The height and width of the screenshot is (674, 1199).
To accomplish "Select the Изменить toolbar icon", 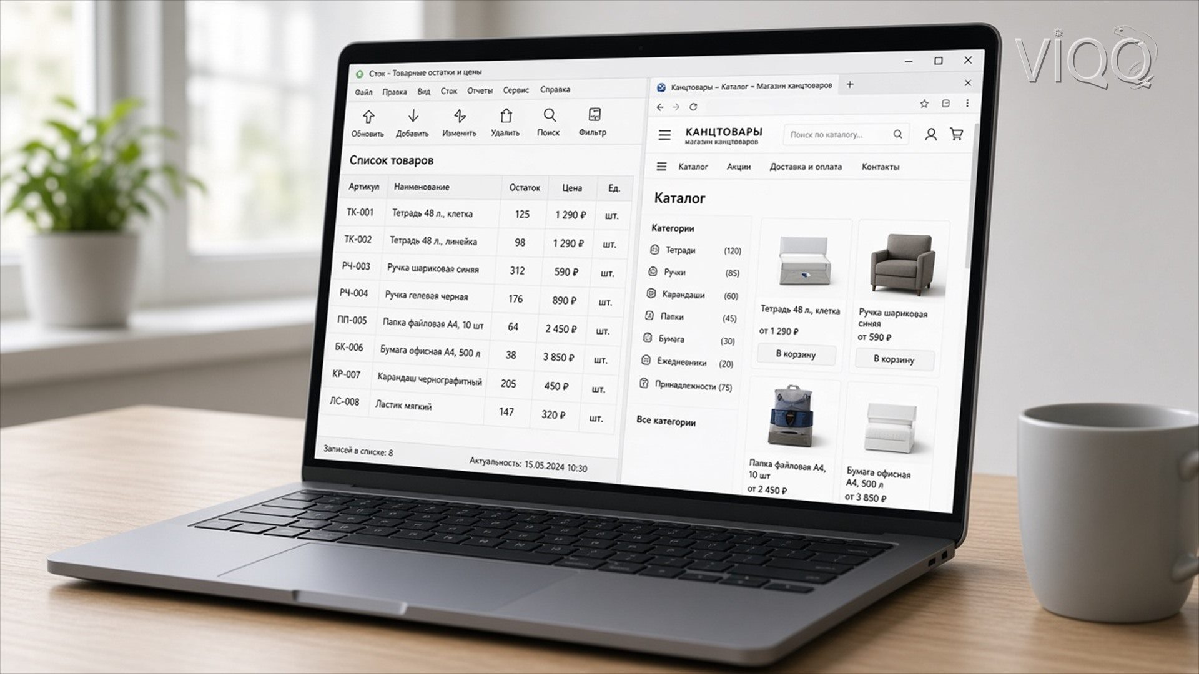I will pyautogui.click(x=460, y=116).
